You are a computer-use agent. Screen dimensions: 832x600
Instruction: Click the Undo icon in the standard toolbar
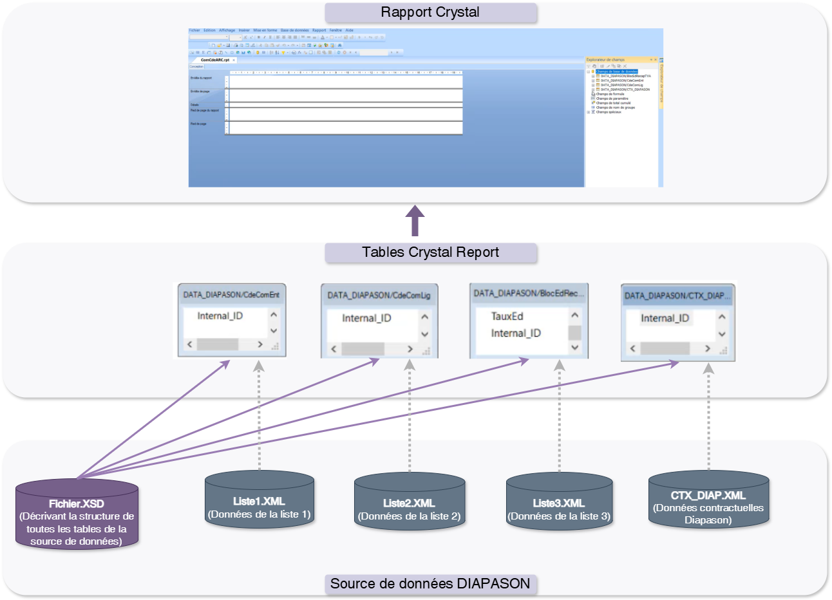[x=285, y=46]
